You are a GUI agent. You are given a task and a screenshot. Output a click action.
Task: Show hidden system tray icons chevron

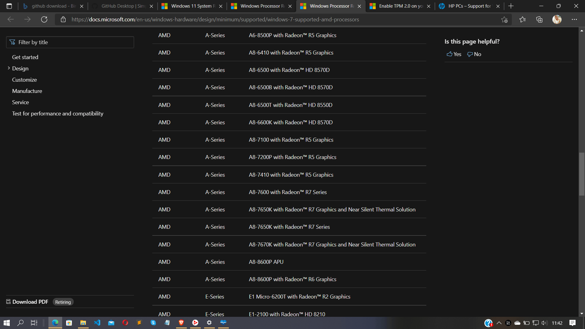tap(499, 323)
